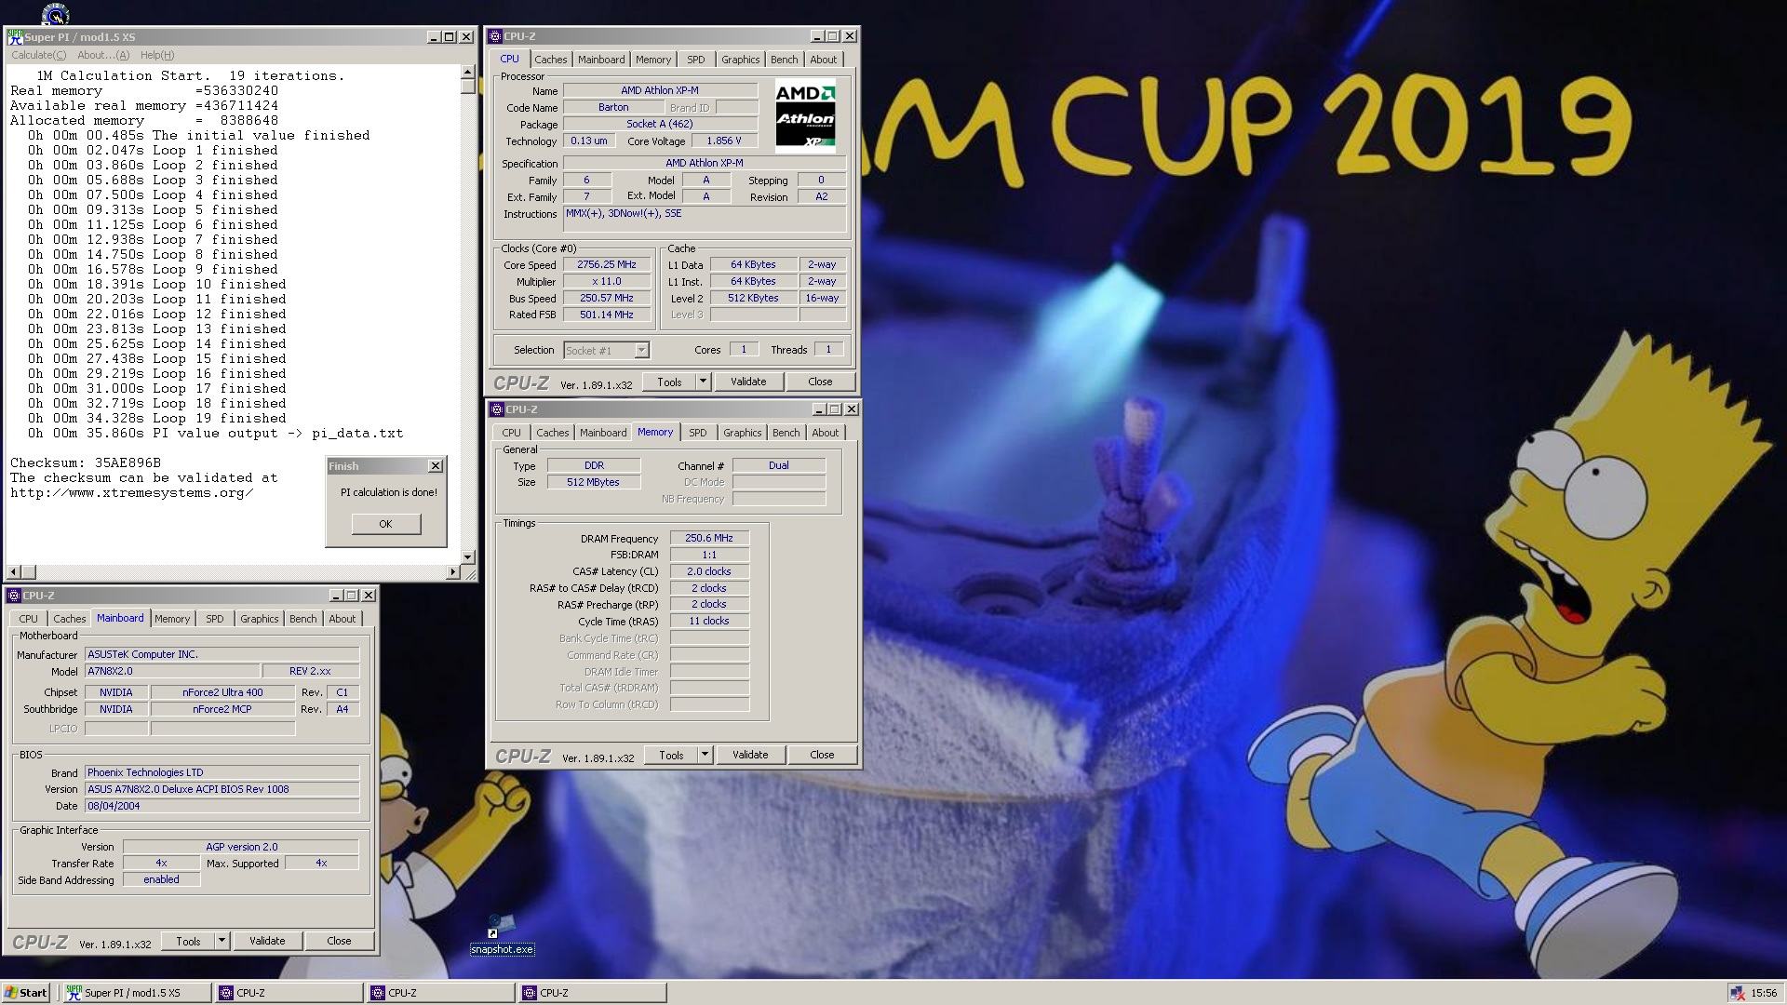Open SPD tab in Memory CPU-Z window

697,433
